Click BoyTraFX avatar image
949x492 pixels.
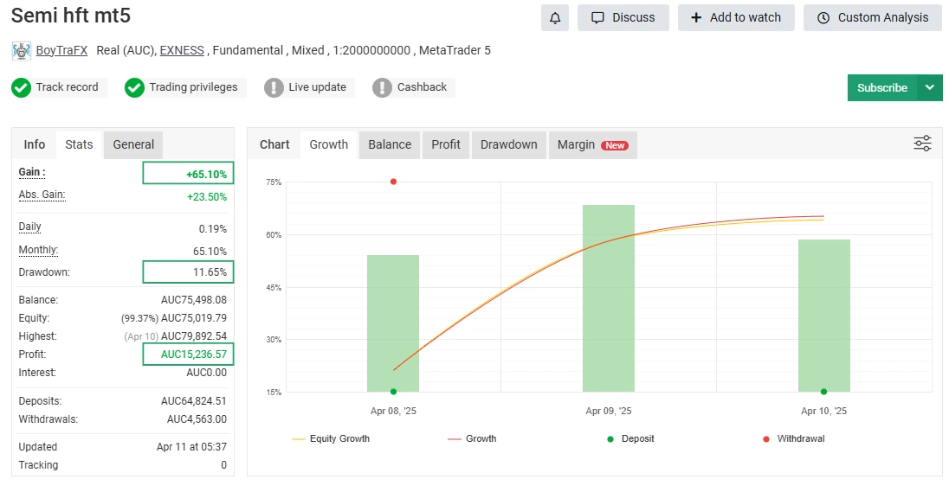point(22,51)
